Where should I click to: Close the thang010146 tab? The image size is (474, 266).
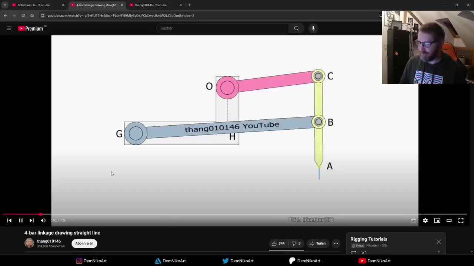pos(181,5)
